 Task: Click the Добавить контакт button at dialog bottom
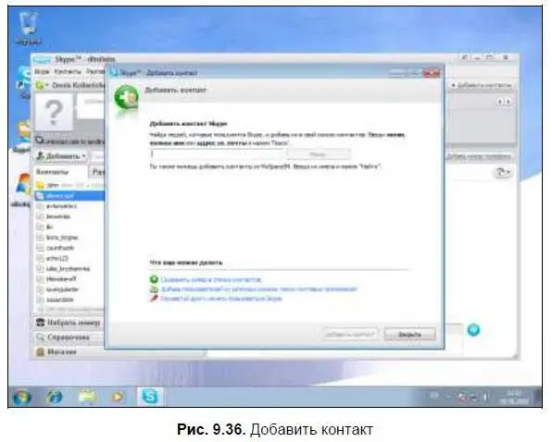click(350, 334)
